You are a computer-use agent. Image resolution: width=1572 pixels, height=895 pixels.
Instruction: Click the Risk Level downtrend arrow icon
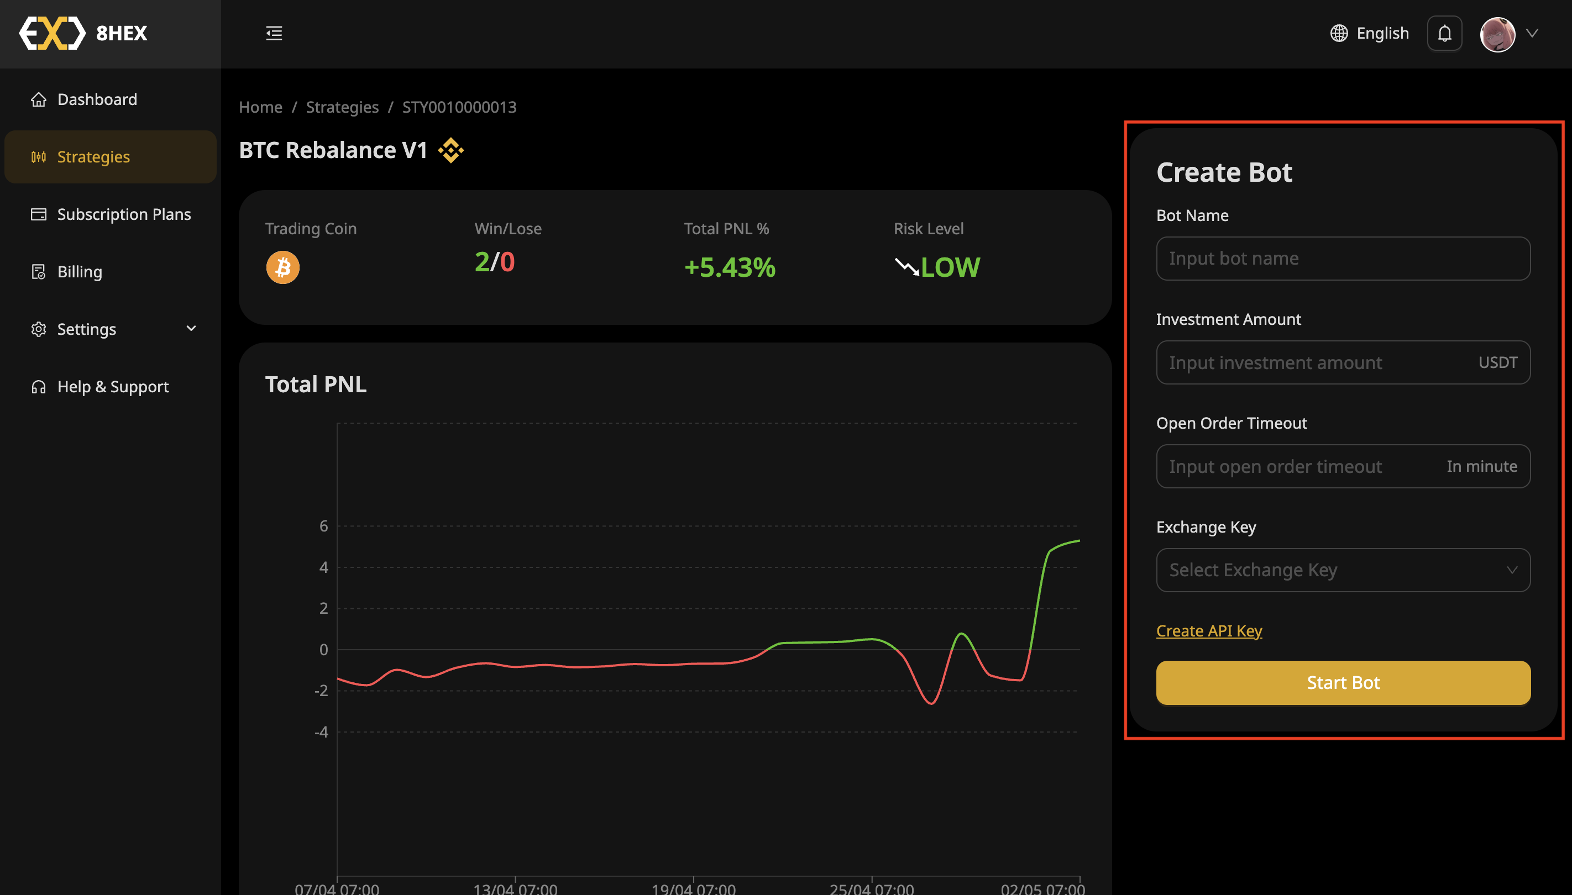coord(906,267)
